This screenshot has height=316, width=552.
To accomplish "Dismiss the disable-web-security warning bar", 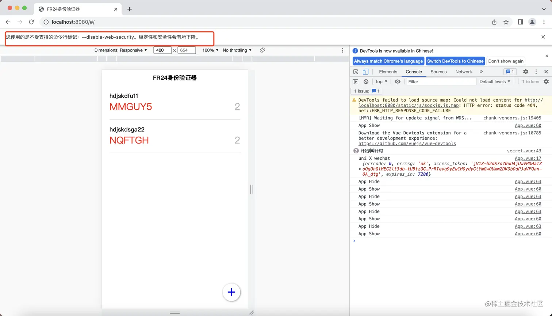I will click(x=543, y=37).
